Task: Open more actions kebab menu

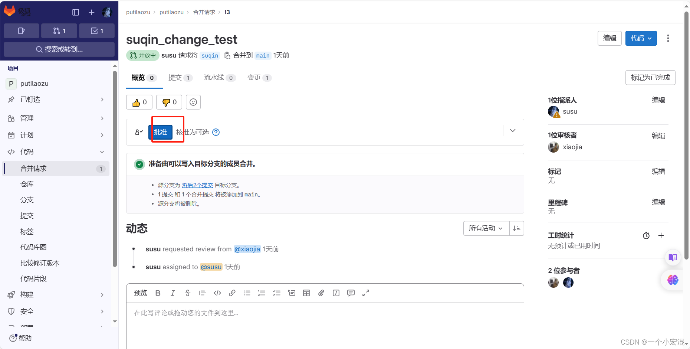Action: 668,38
